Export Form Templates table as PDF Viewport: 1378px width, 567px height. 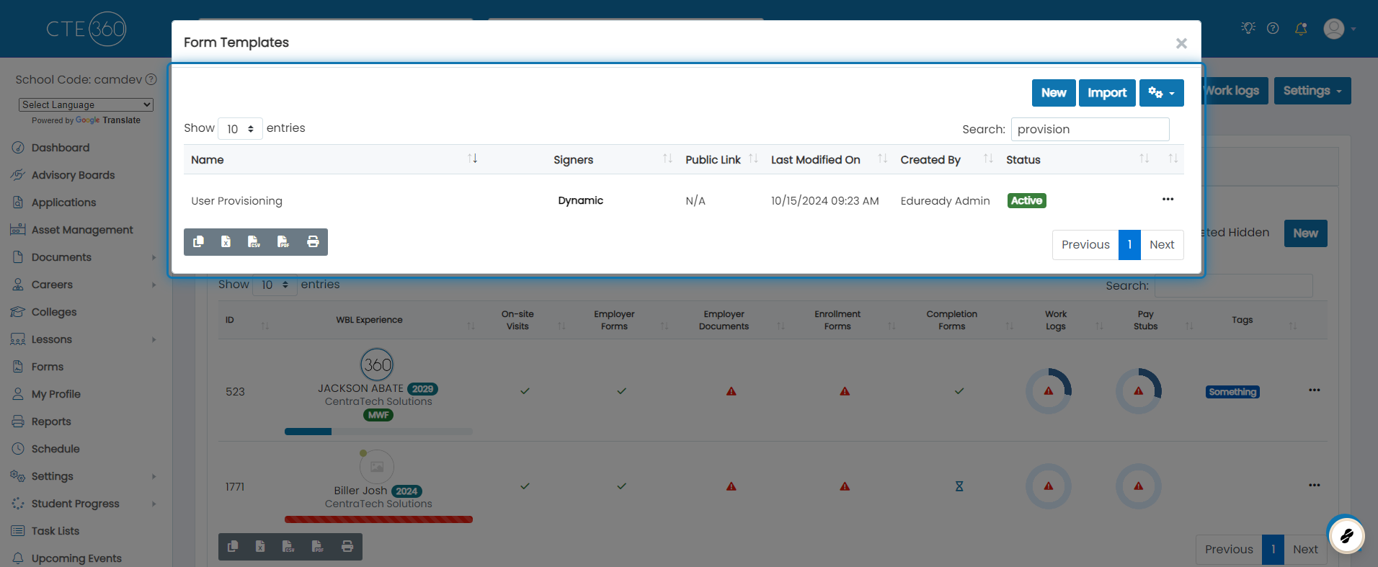point(283,242)
